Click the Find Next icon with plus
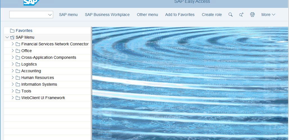This screenshot has width=289, height=140. [241, 15]
